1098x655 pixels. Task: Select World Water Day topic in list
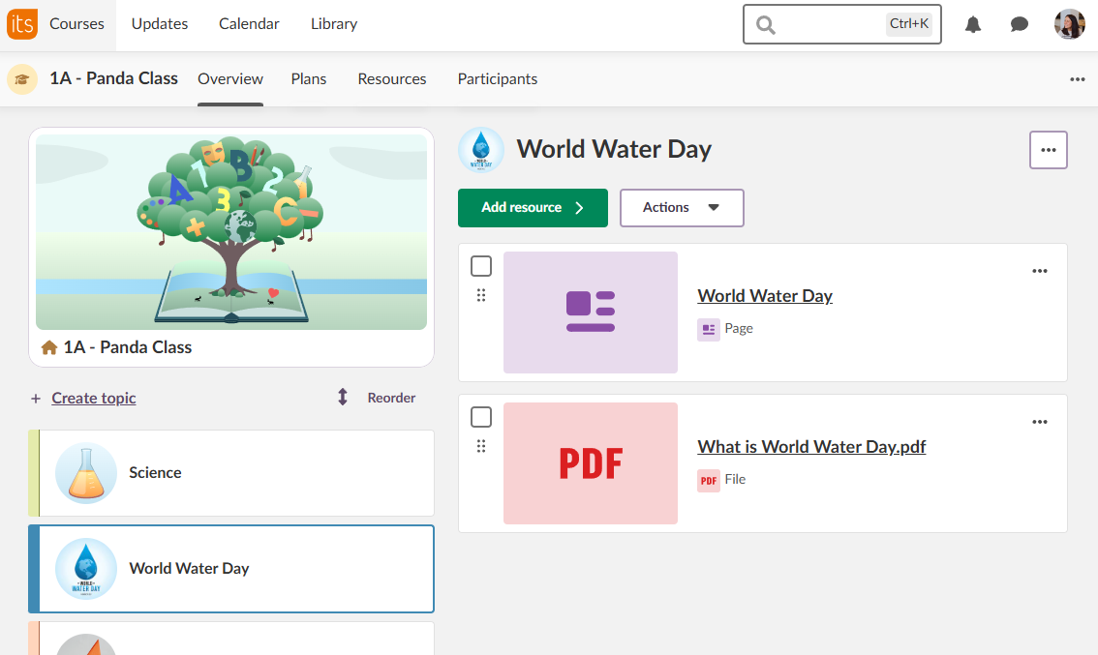pyautogui.click(x=231, y=569)
